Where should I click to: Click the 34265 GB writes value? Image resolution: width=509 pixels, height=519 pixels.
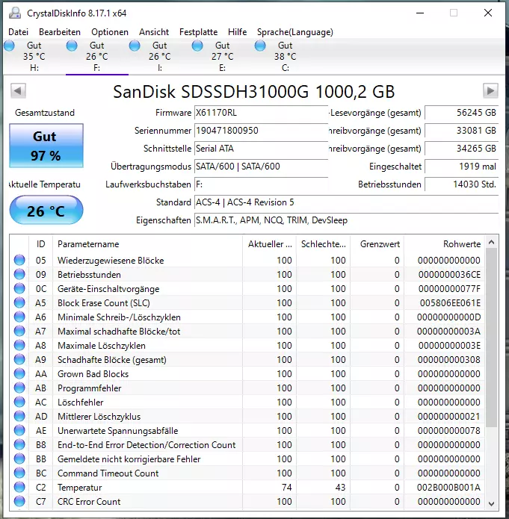click(x=462, y=149)
